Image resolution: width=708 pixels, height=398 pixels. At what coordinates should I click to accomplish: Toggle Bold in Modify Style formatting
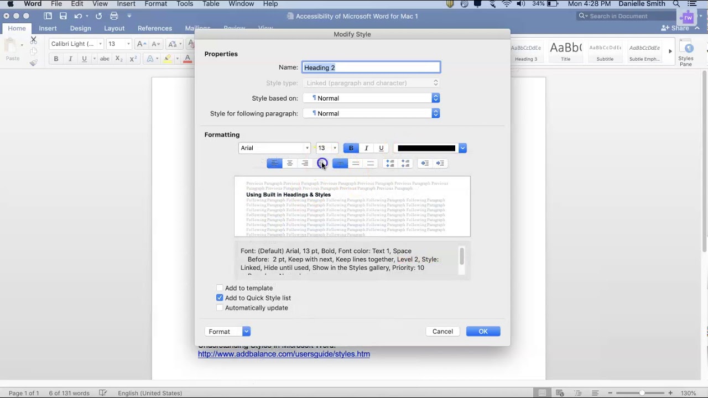pos(351,148)
